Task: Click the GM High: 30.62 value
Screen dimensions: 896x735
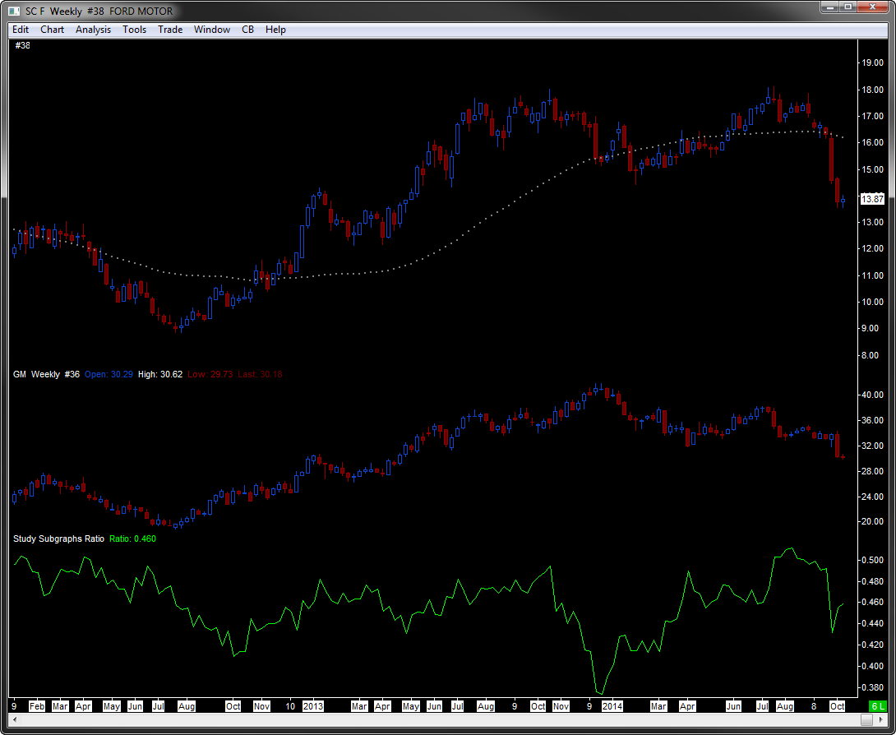Action: point(160,374)
